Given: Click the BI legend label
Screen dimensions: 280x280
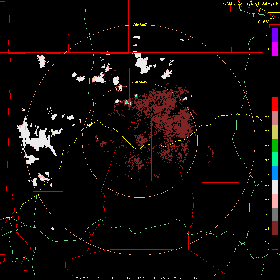Looking at the screenshot, I should click(267, 228).
